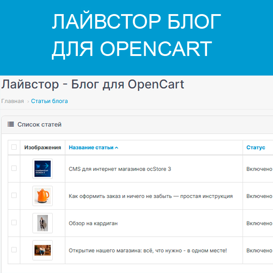
Task: Check the box for CMS ocStore 3 article
Action: [x=14, y=168]
